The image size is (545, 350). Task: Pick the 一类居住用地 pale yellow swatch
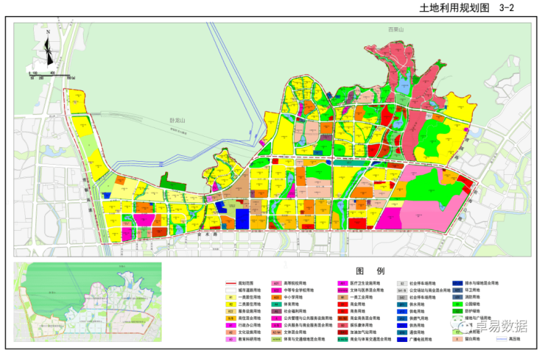pos(231,297)
